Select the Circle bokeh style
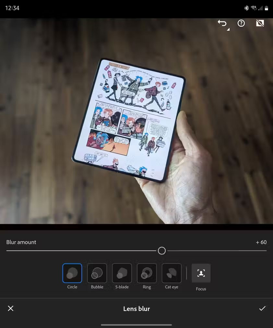273x328 pixels. click(x=72, y=273)
